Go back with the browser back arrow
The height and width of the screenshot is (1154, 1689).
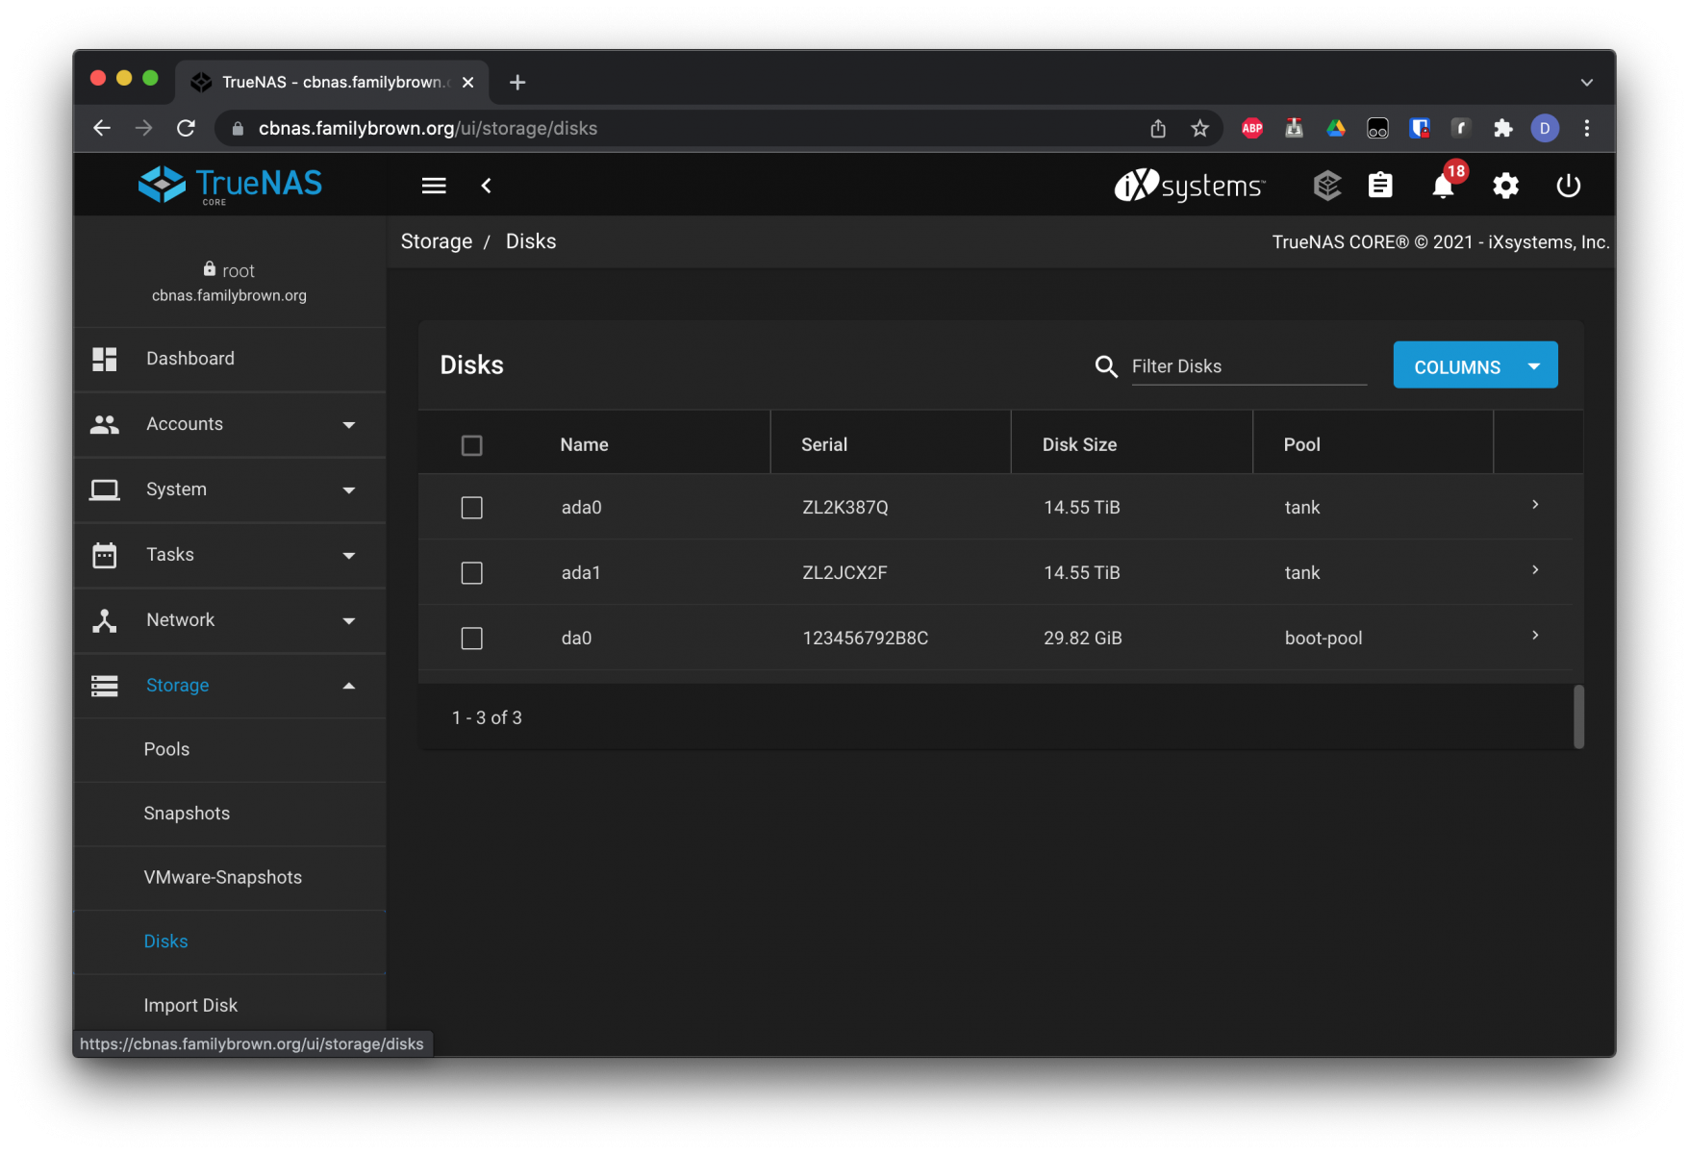click(x=102, y=128)
